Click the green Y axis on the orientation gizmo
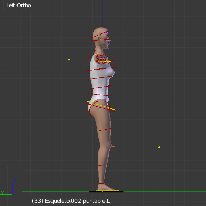Image resolution: width=206 pixels, height=206 pixels. (6, 195)
